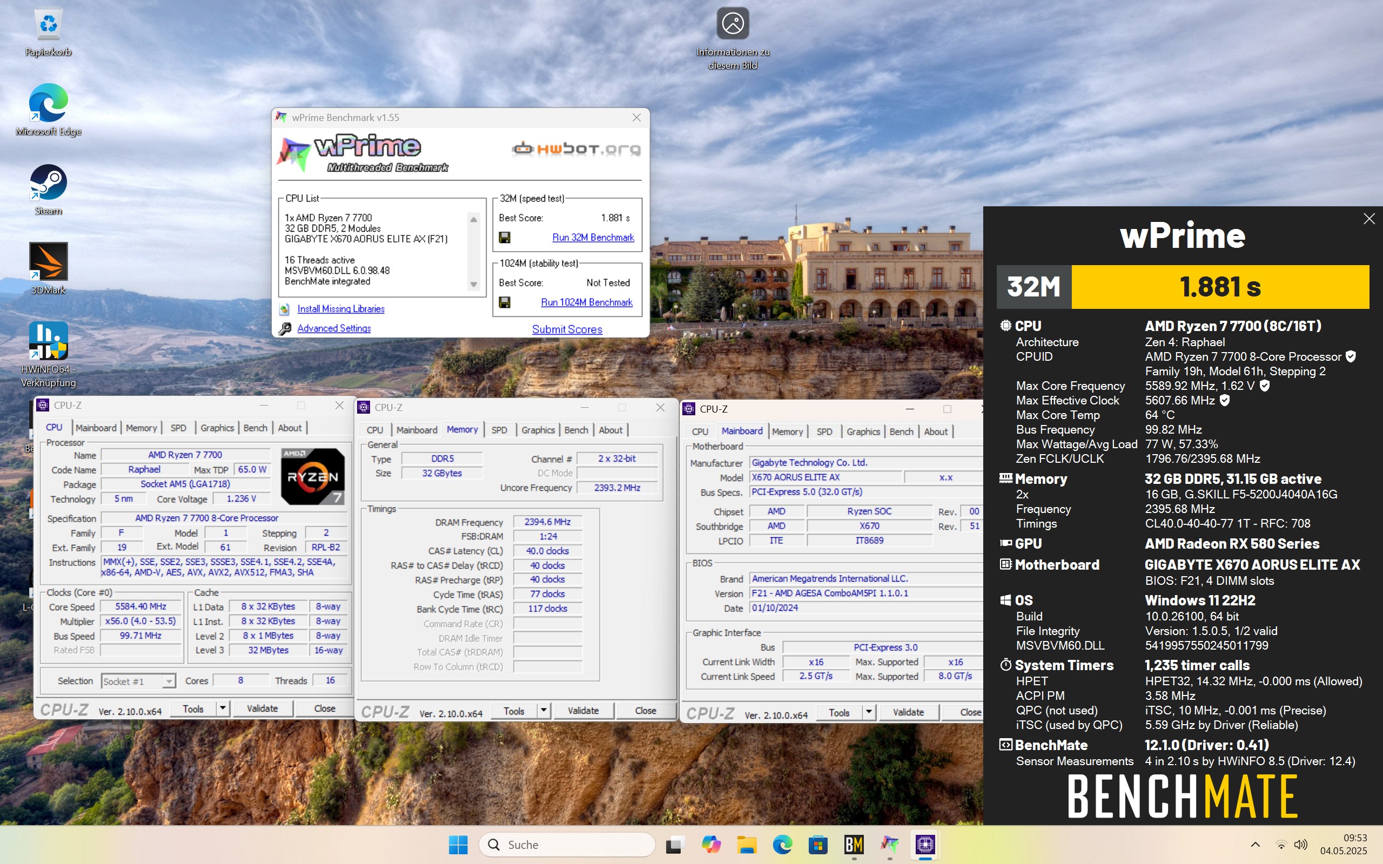Select Memory tab in right CPU-Z window
The width and height of the screenshot is (1383, 864).
788,432
